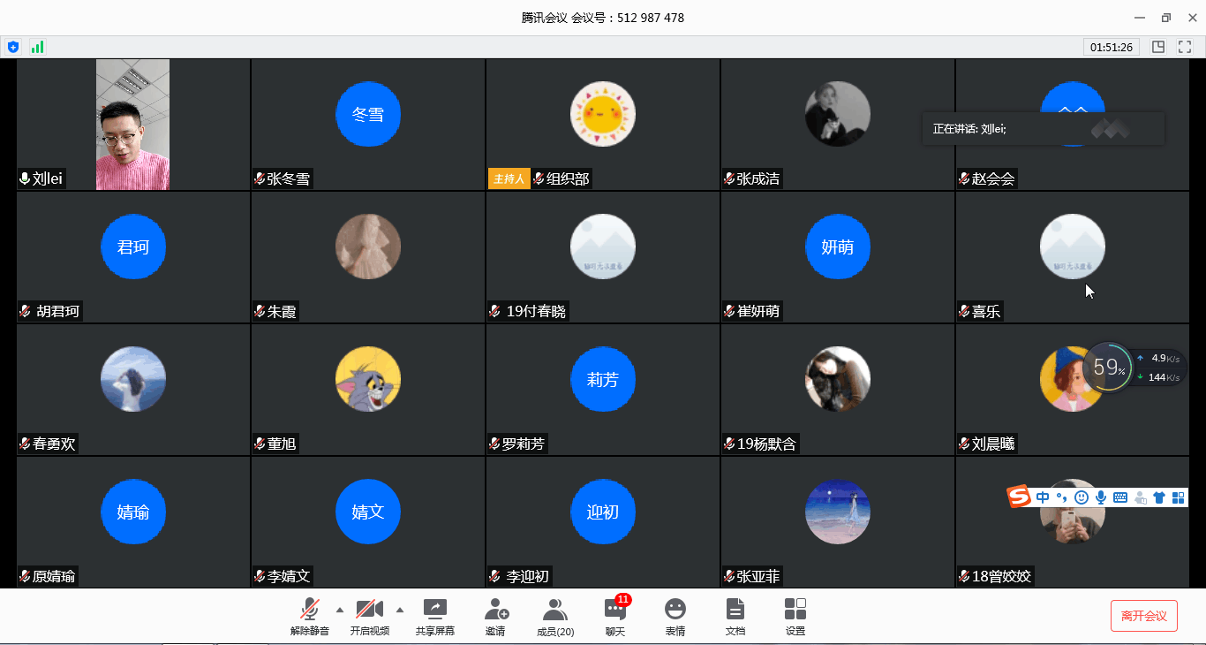Click the meeting timer 01:51:26
Viewport: 1206px width, 645px height.
pos(1112,48)
